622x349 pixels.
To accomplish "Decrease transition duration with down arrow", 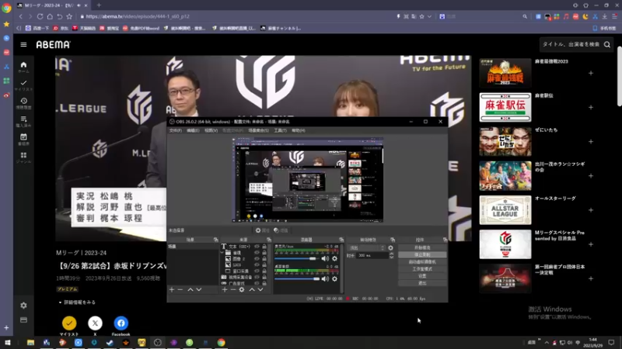I will coord(392,257).
